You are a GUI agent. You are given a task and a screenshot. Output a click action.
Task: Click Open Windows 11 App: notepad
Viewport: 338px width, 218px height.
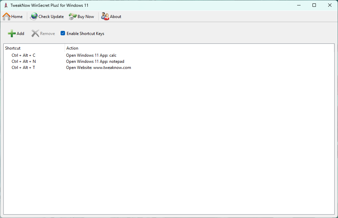pos(95,61)
